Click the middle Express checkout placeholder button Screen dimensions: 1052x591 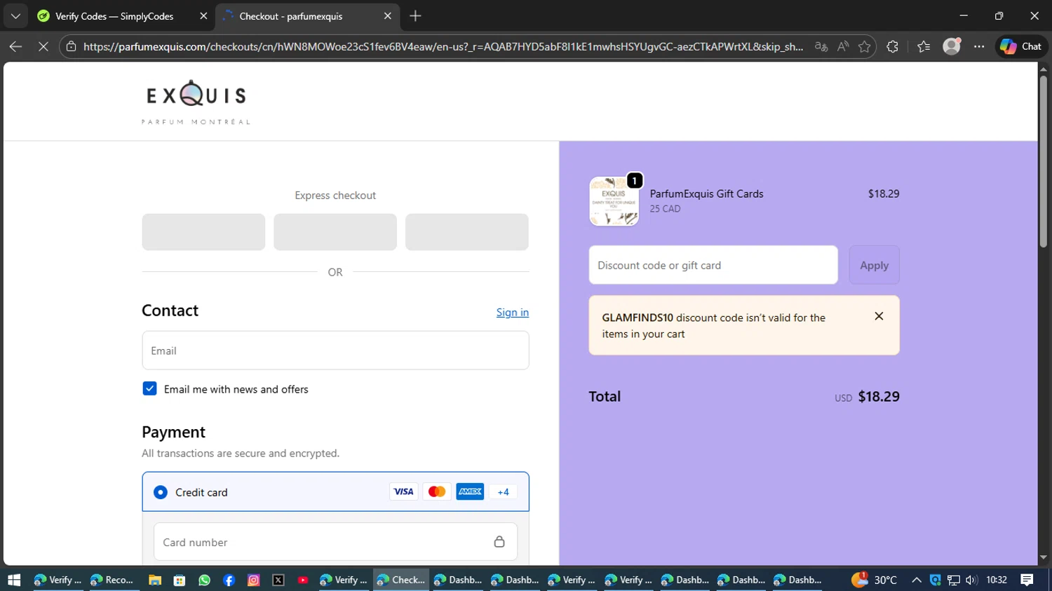coord(335,232)
